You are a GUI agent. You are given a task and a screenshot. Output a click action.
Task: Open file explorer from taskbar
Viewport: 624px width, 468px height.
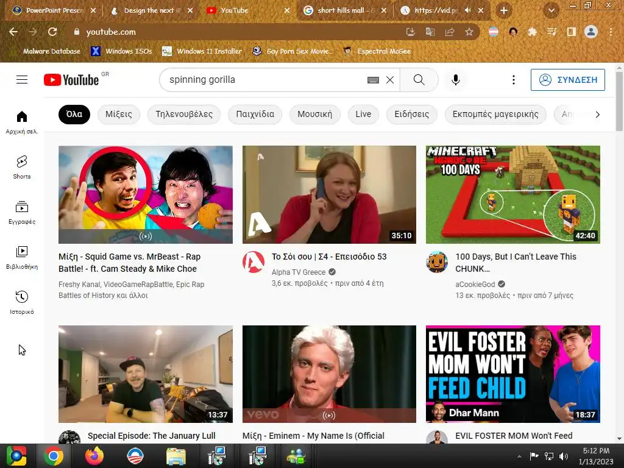pos(175,456)
